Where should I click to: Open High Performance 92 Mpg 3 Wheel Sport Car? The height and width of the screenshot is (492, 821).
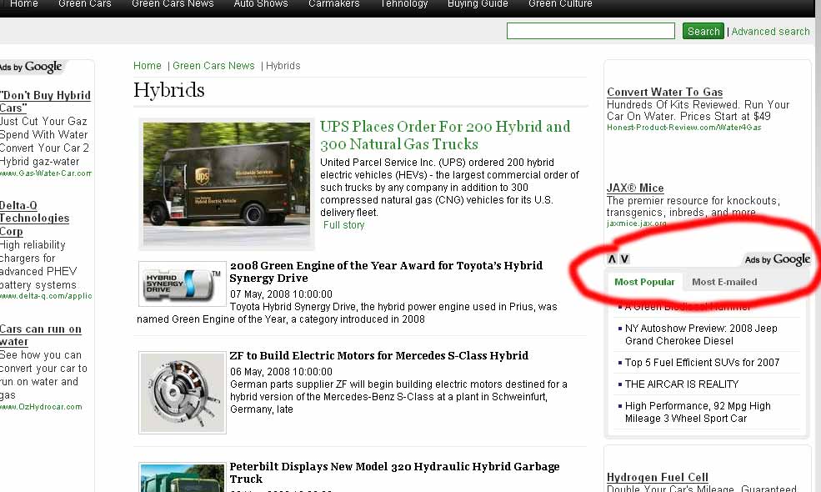(x=698, y=412)
